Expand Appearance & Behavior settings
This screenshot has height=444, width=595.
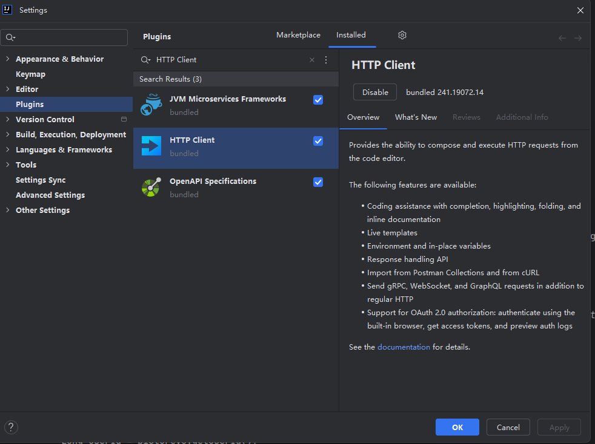[8, 59]
